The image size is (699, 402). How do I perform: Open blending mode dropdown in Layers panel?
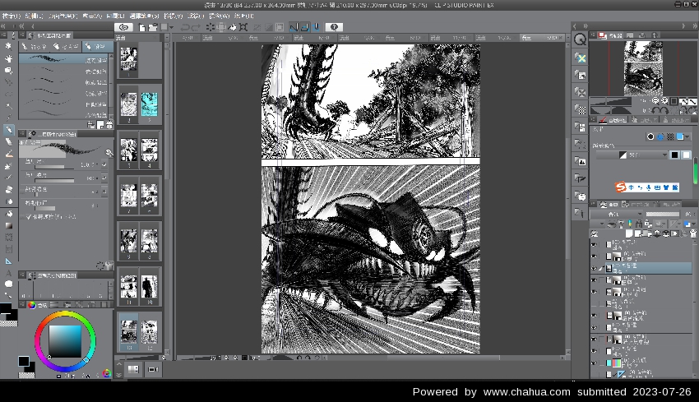pos(616,214)
